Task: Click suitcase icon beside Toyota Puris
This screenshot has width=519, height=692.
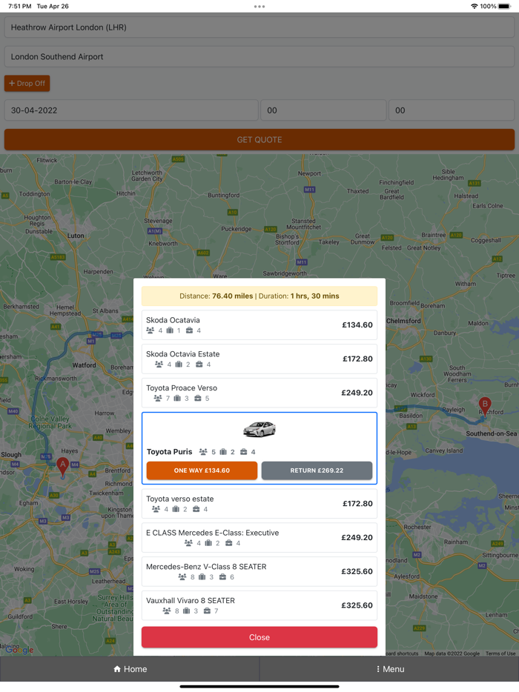Action: (x=223, y=452)
